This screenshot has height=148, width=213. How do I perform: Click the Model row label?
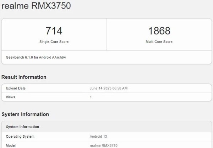click(x=11, y=146)
